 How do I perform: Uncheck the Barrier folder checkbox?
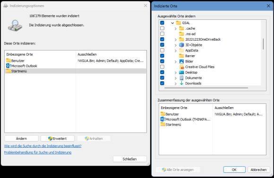pos(162,56)
